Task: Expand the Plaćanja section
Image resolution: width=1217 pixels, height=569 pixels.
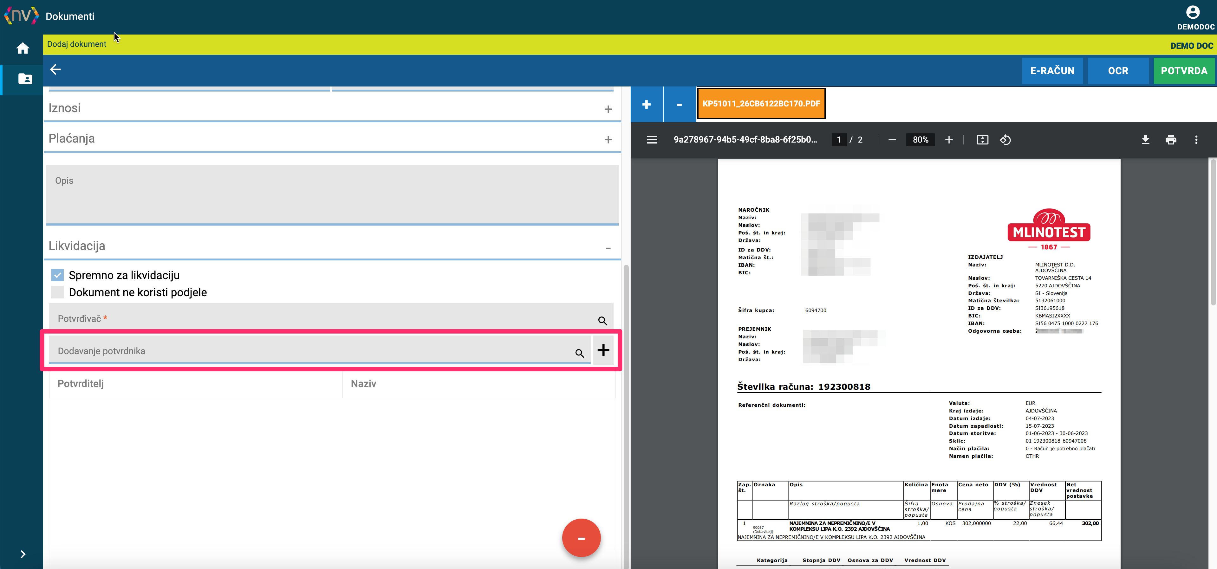Action: coord(608,140)
